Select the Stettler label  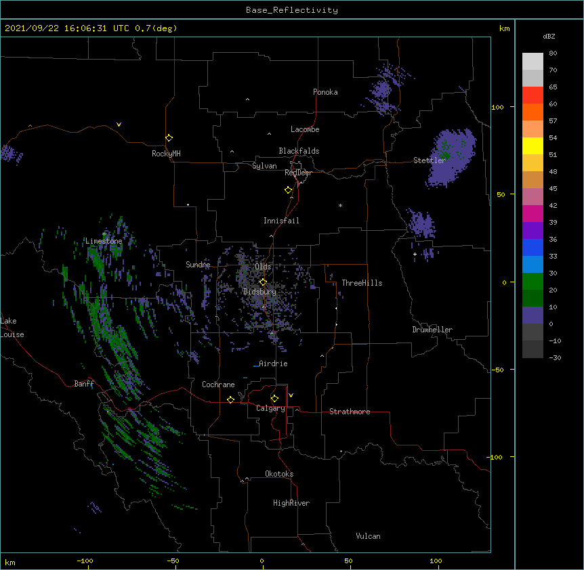point(430,160)
